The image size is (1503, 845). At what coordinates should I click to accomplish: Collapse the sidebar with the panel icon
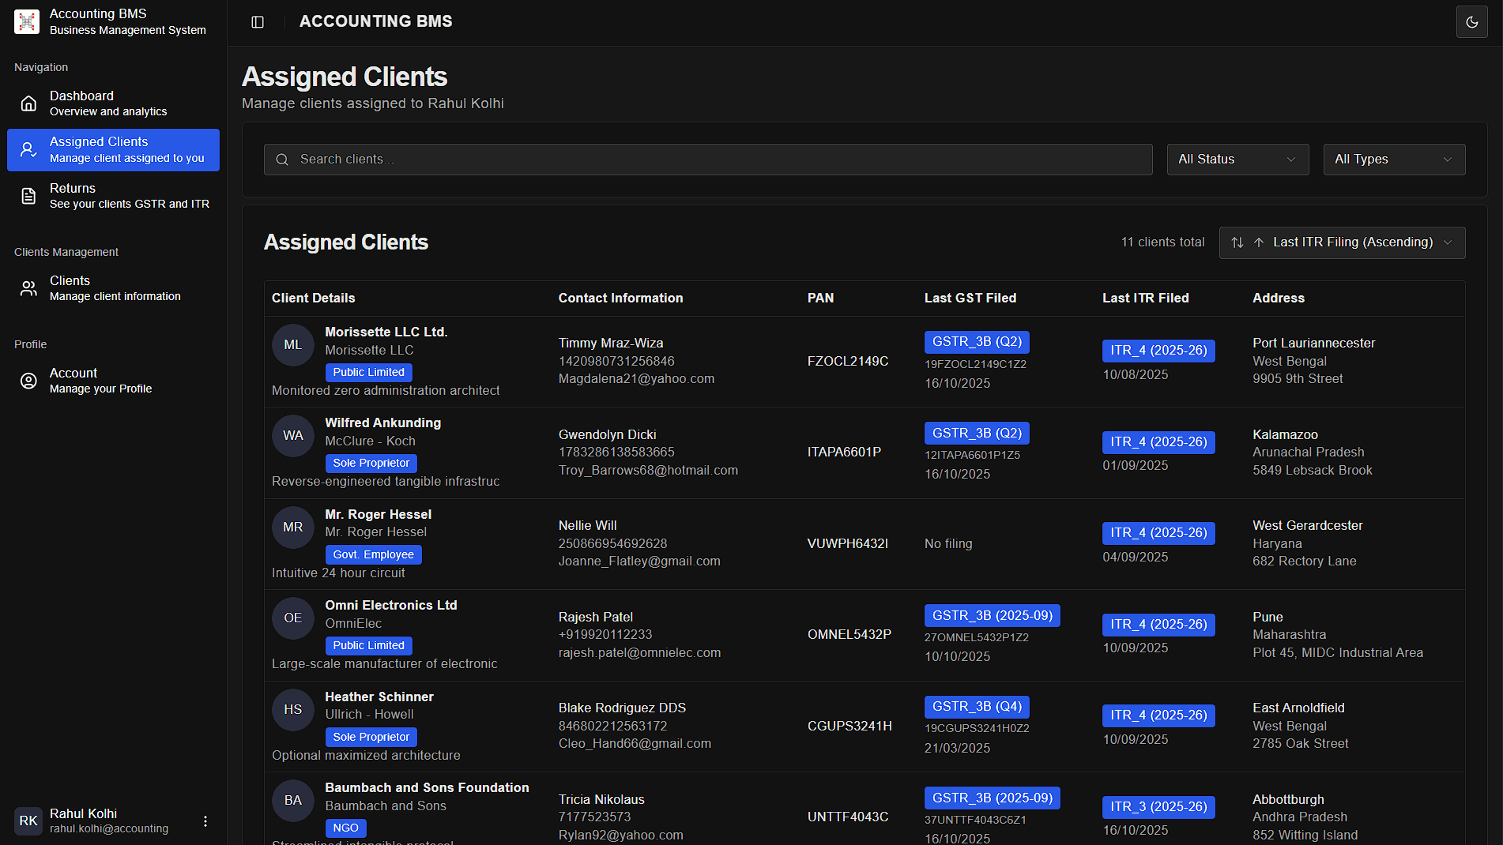(257, 21)
